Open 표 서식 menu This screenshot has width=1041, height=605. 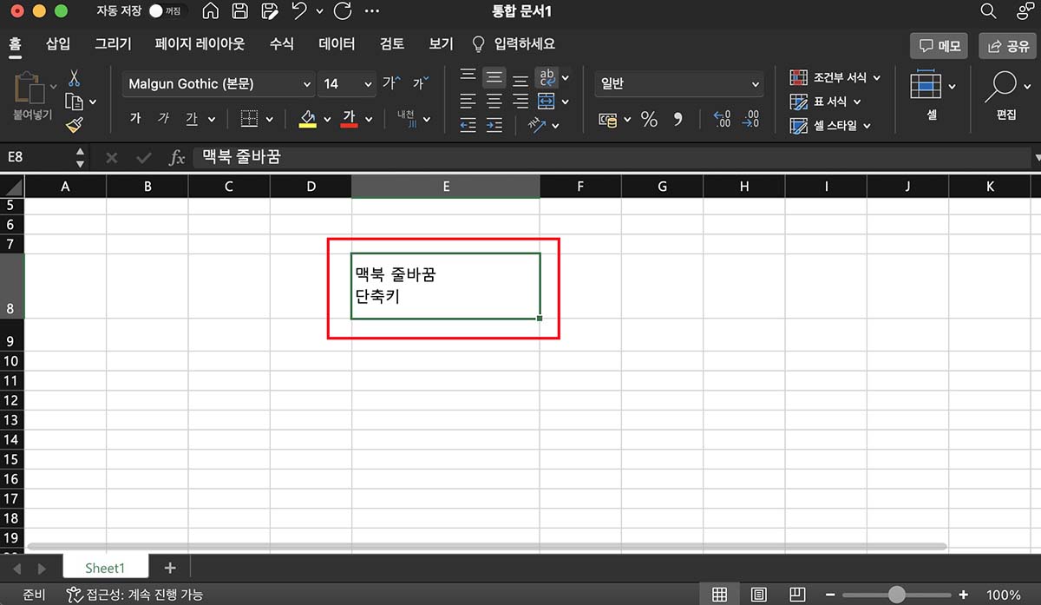coord(825,102)
